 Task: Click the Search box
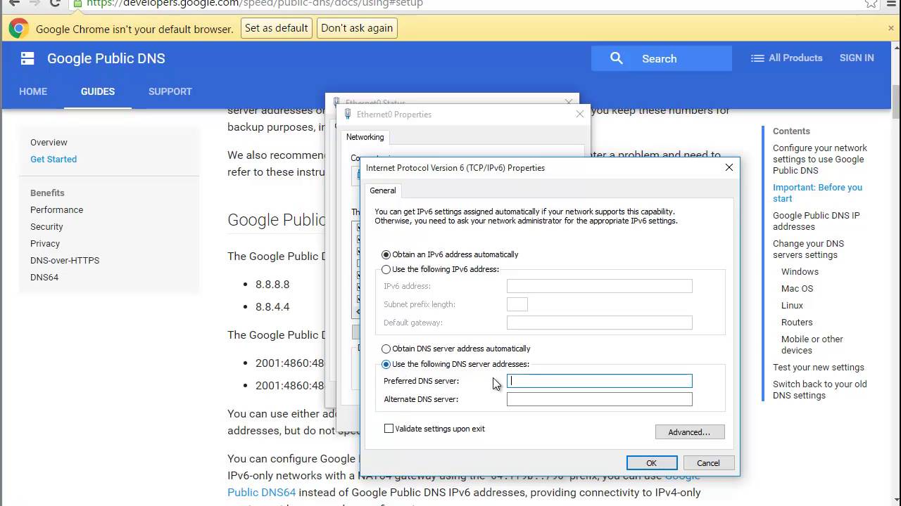point(662,58)
